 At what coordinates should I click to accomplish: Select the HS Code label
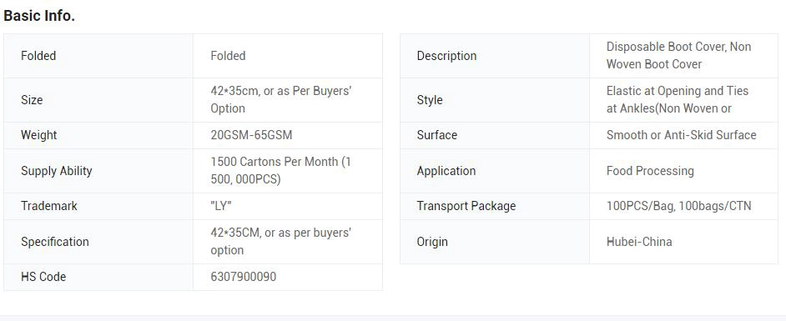pyautogui.click(x=43, y=277)
